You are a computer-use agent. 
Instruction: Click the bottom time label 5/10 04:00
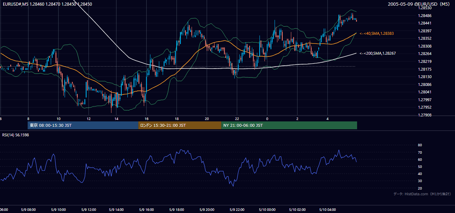click(x=327, y=210)
